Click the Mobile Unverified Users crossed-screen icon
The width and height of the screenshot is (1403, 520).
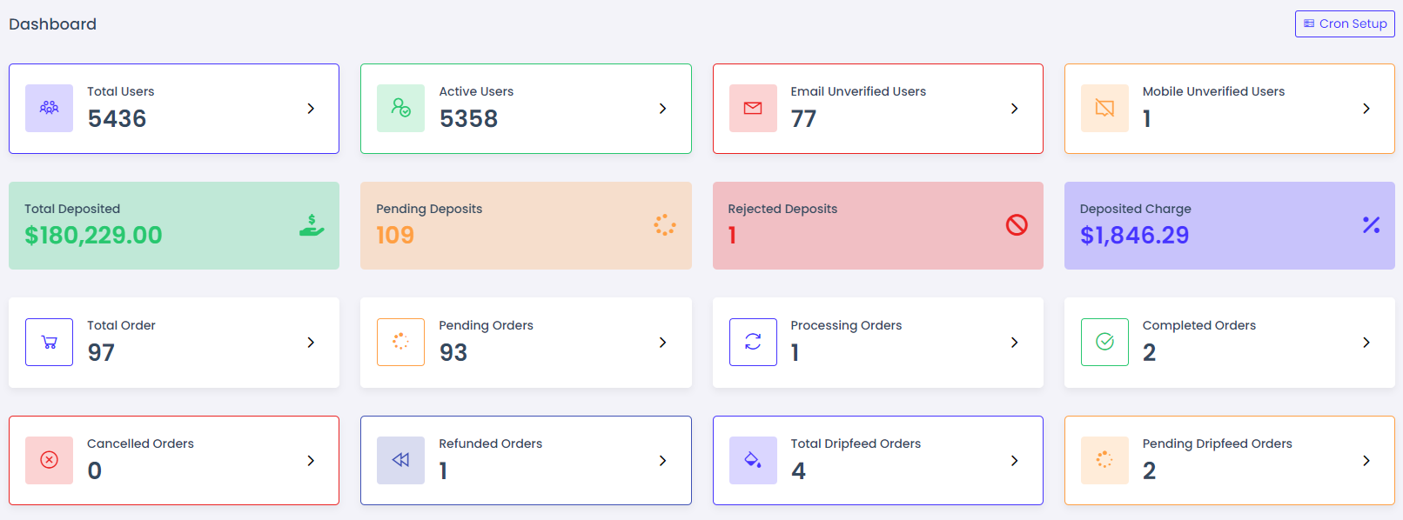coord(1104,108)
